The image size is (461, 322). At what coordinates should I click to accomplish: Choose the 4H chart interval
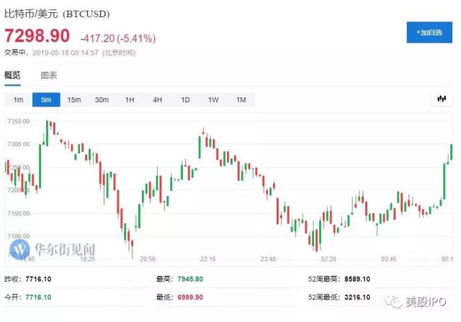[157, 99]
